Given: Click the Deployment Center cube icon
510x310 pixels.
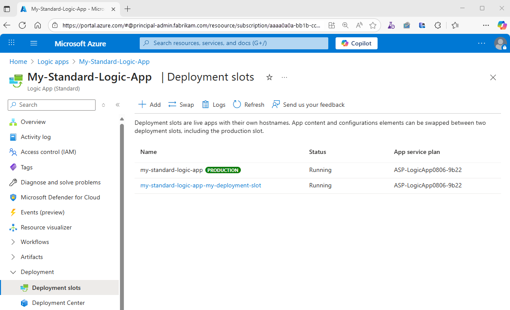Looking at the screenshot, I should pos(24,303).
